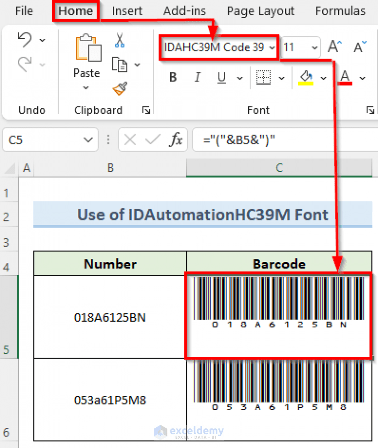
Task: Switch to the Home tab
Action: point(76,11)
